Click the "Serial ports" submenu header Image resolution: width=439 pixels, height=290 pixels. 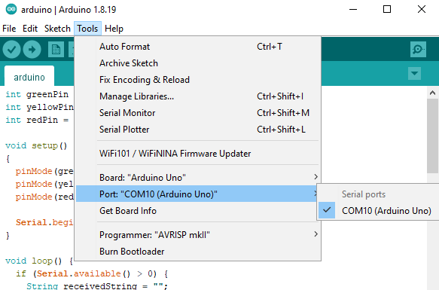click(x=364, y=194)
